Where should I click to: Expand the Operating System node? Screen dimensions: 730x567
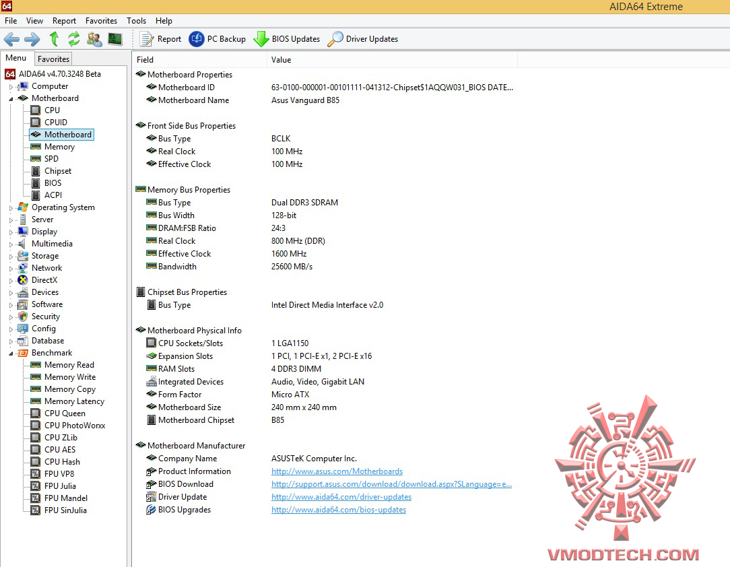tap(11, 207)
